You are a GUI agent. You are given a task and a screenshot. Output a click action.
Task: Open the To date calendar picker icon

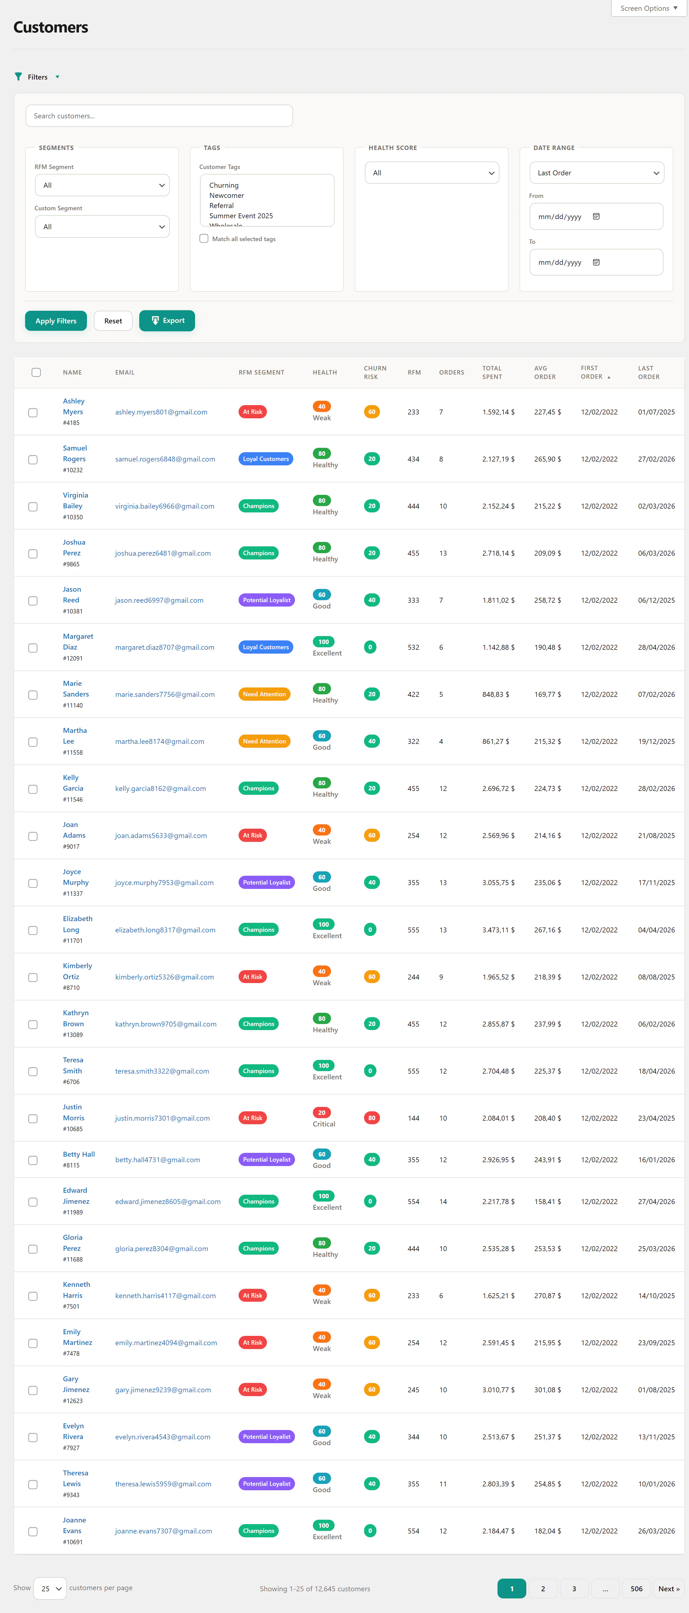(596, 262)
